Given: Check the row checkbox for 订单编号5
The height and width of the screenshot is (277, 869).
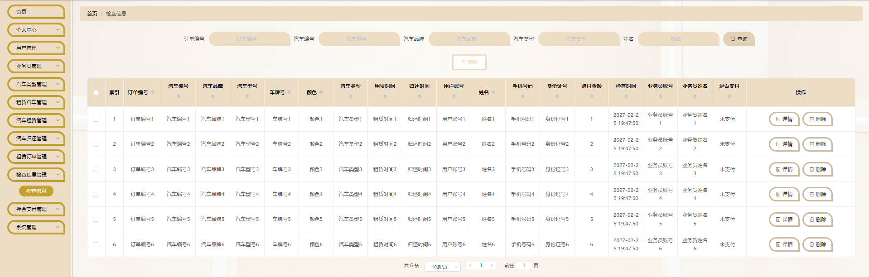Looking at the screenshot, I should click(x=96, y=219).
